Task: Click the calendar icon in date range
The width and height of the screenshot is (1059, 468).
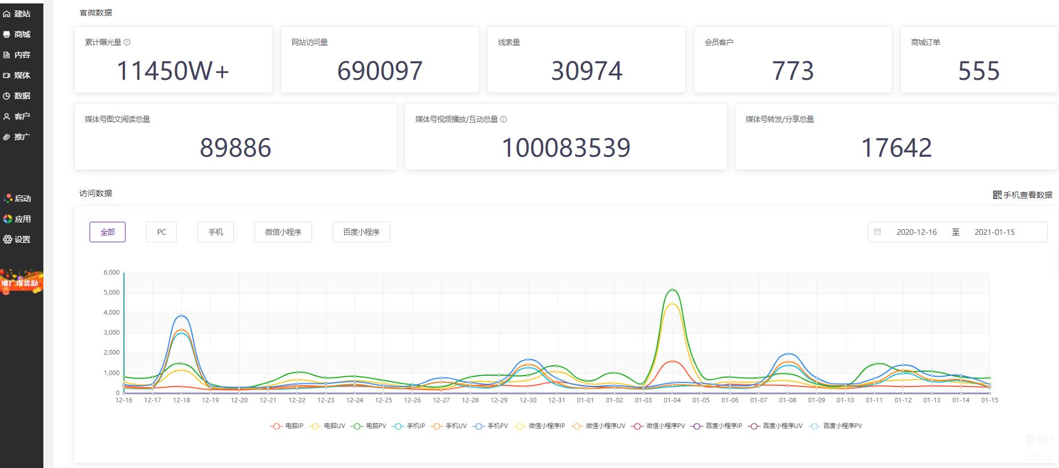Action: click(x=878, y=232)
